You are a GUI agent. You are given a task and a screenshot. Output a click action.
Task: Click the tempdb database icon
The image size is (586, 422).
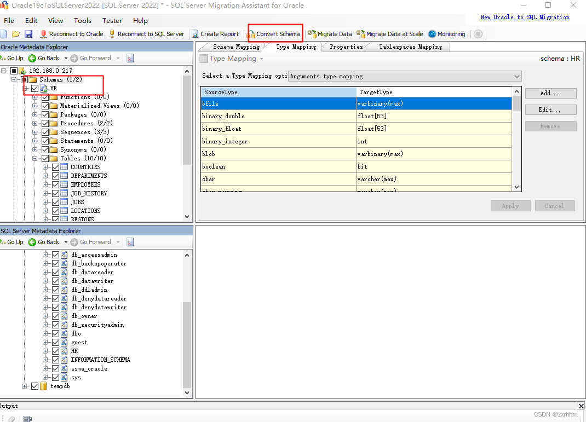[43, 386]
